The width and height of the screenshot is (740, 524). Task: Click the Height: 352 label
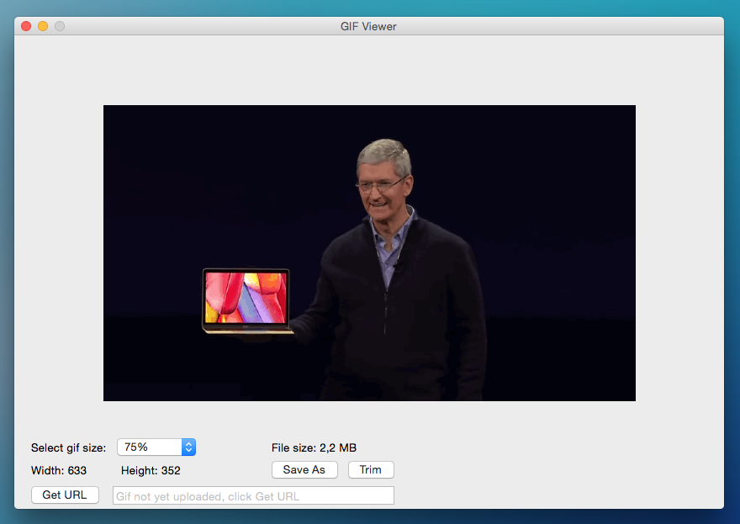coord(150,471)
